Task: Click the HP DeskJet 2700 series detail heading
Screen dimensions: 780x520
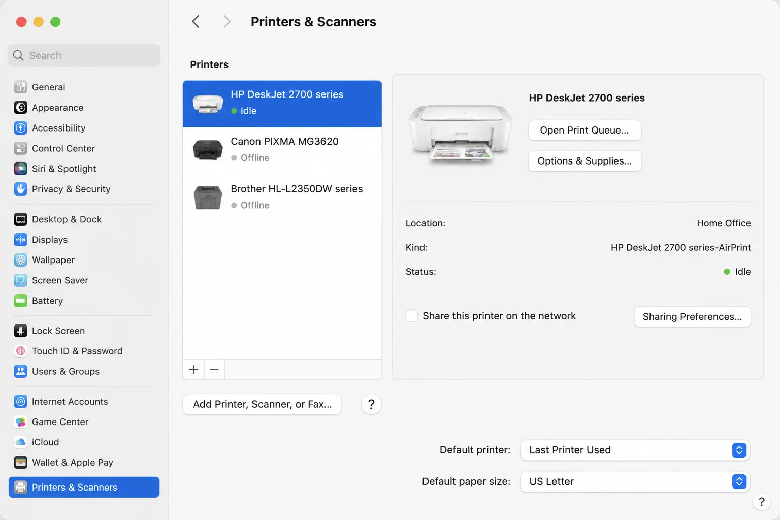Action: (x=587, y=98)
